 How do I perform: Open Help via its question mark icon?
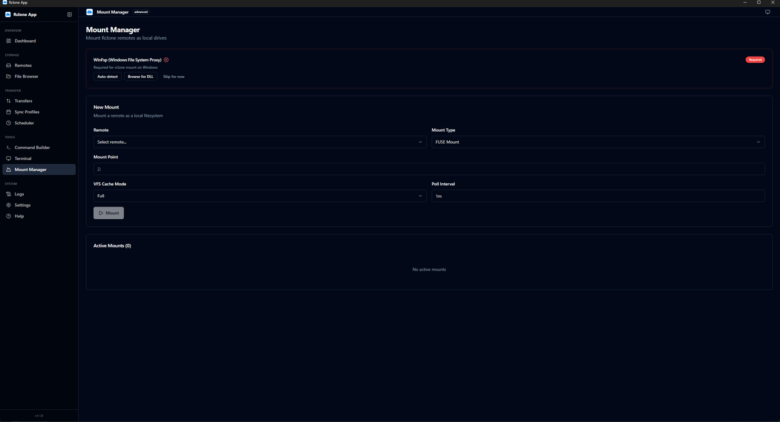[x=9, y=216]
